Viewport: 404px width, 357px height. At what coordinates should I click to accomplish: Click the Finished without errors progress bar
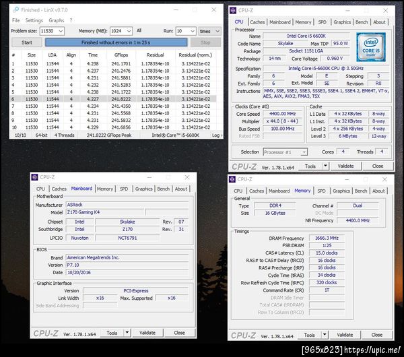[116, 42]
